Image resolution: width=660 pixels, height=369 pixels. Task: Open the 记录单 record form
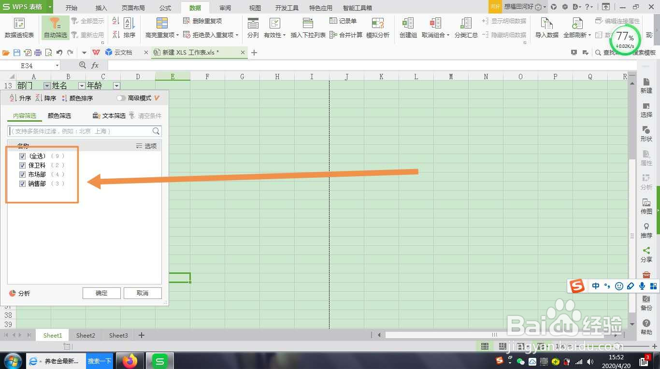[344, 21]
